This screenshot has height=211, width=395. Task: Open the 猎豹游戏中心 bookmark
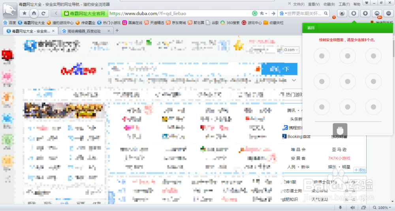60,22
